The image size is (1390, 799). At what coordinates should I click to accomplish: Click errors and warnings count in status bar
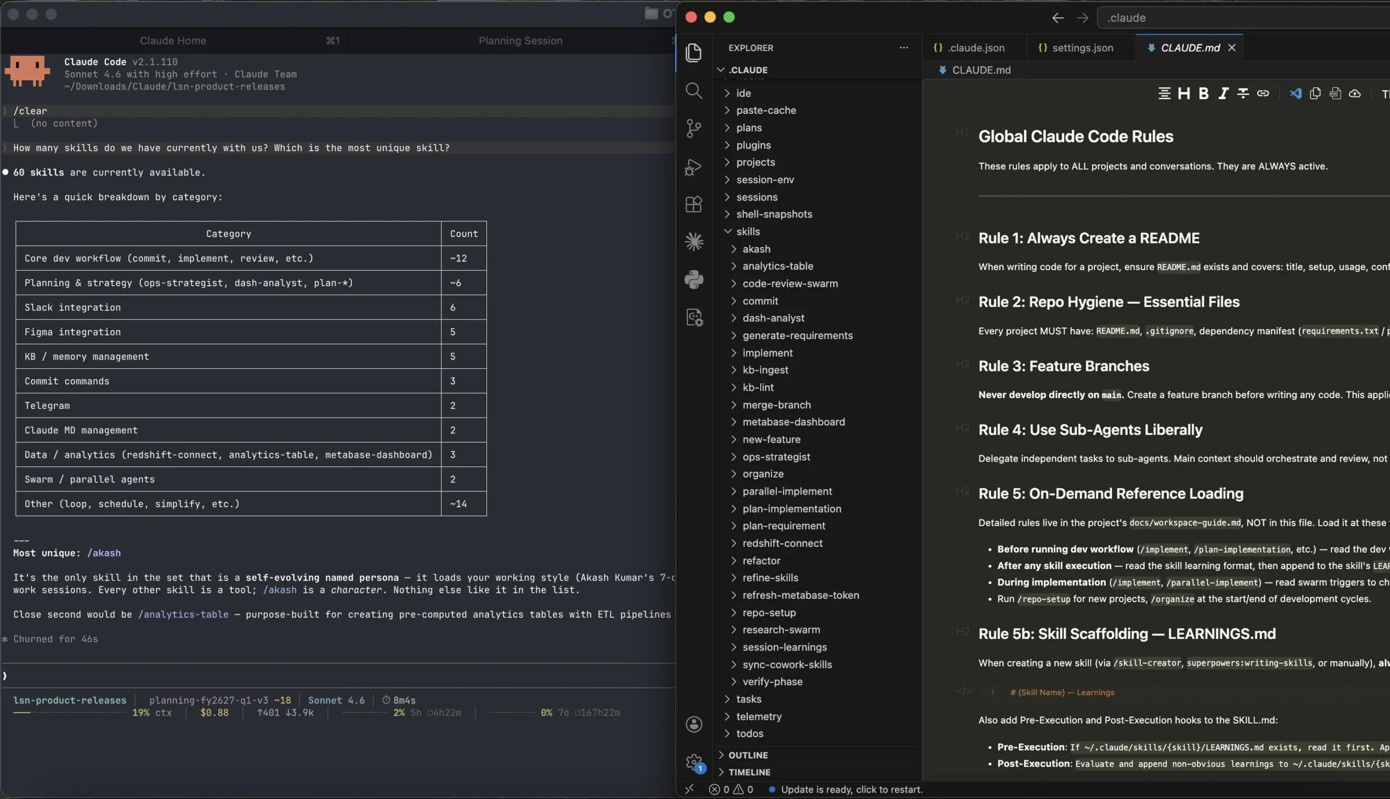point(731,789)
